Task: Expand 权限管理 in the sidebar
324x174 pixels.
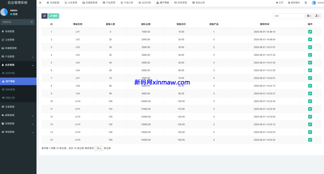Action: point(18,124)
